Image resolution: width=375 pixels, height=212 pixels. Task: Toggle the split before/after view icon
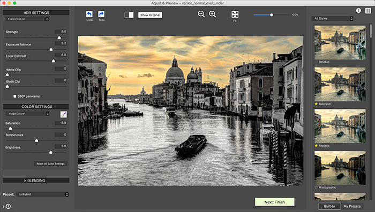pyautogui.click(x=129, y=15)
